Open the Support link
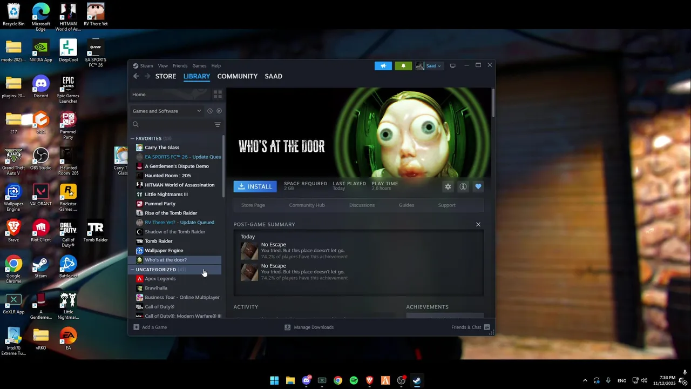 [446, 205]
